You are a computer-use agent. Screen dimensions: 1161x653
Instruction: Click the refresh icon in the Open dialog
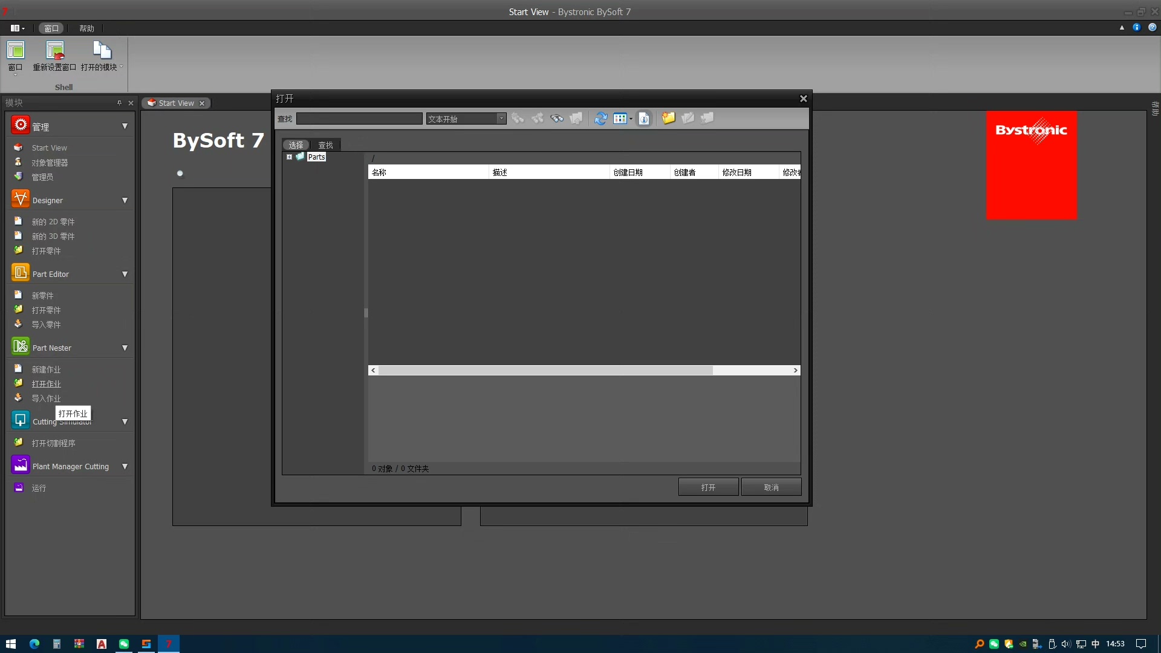coord(600,119)
